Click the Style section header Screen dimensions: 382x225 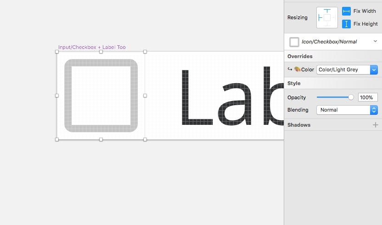(x=294, y=83)
